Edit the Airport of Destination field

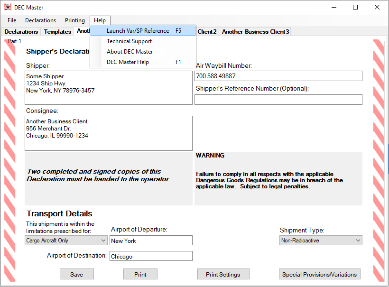(151, 256)
